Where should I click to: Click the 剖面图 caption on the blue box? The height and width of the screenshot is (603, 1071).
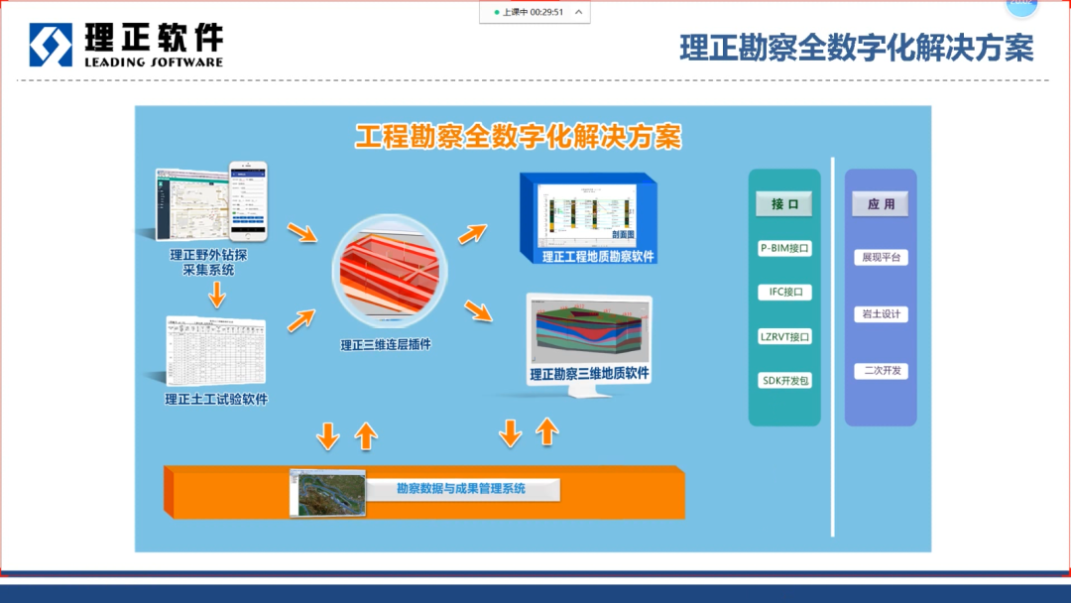click(x=623, y=234)
